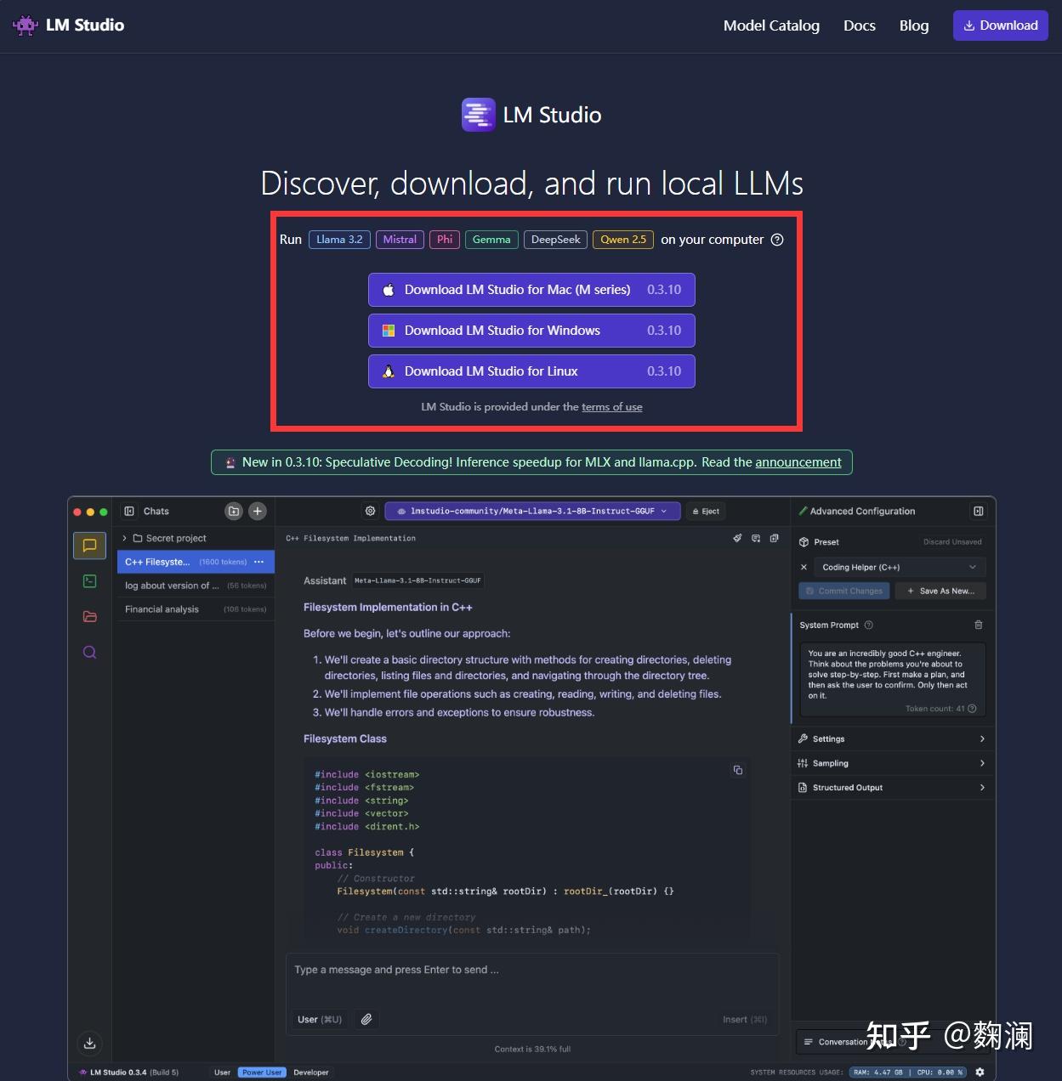Click the three-dots menu on C++ Filesyste chat

coord(258,562)
